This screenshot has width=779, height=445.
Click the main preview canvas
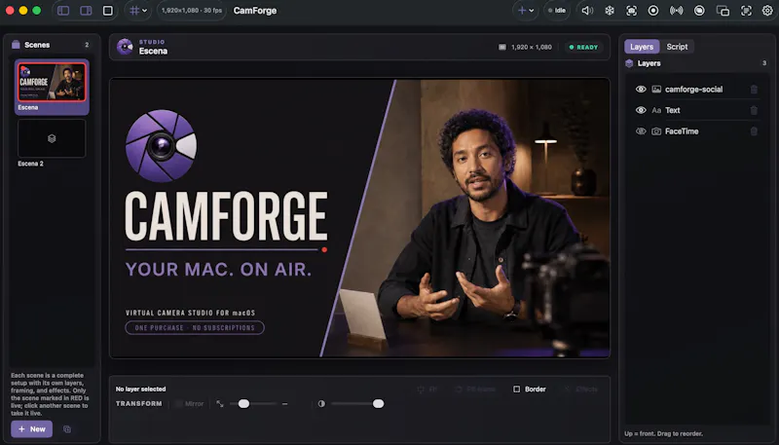[x=359, y=217]
